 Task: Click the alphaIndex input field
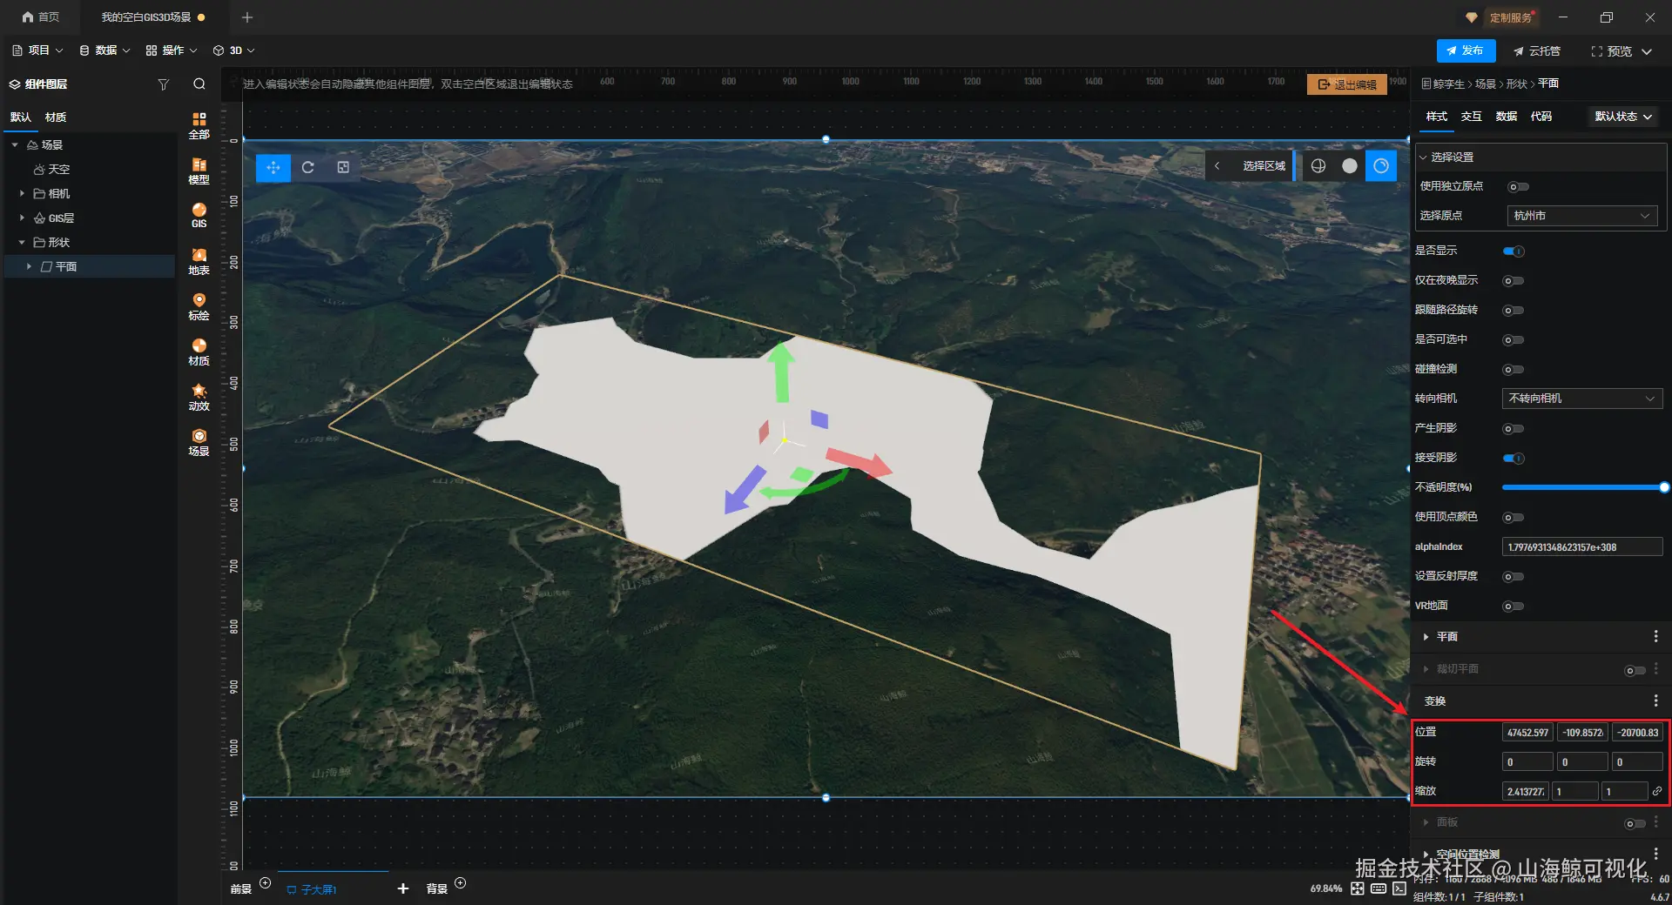pyautogui.click(x=1582, y=546)
